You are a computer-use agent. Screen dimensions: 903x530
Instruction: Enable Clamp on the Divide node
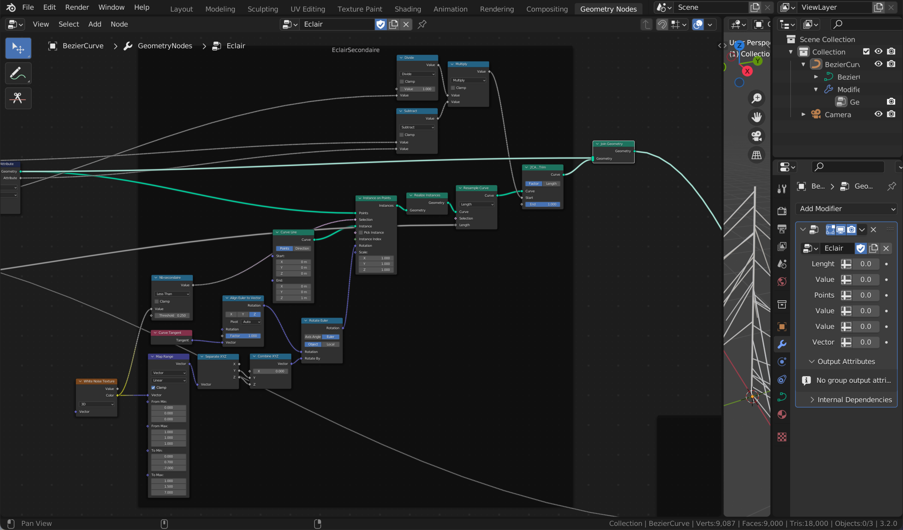pos(402,82)
